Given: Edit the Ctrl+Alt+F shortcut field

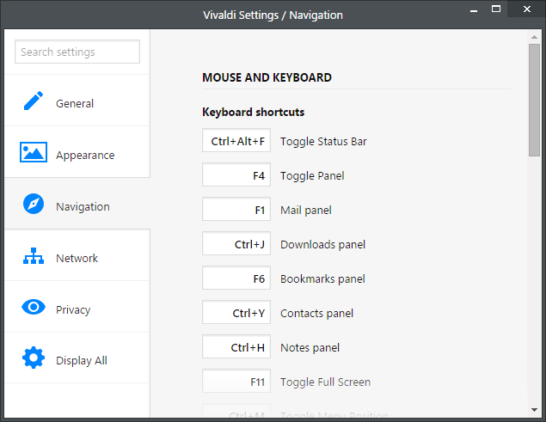Looking at the screenshot, I should pyautogui.click(x=236, y=140).
